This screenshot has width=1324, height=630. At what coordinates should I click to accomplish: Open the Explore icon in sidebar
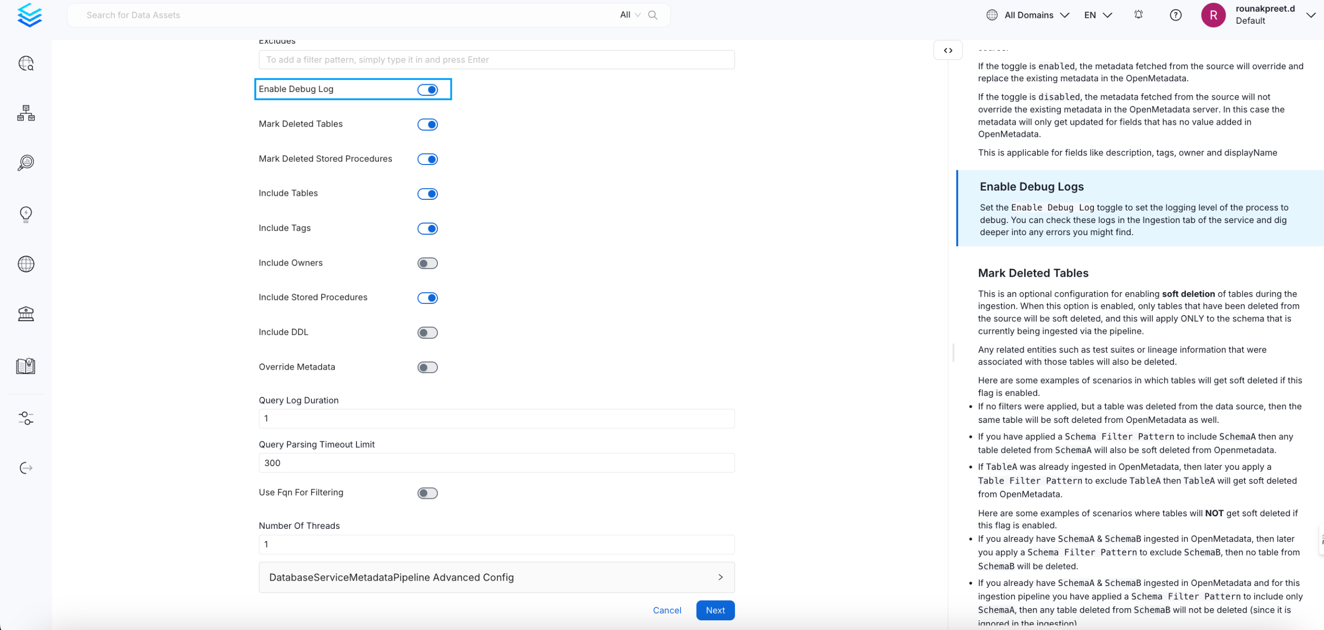[x=26, y=63]
